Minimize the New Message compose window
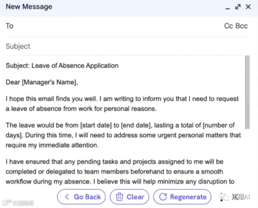The width and height of the screenshot is (258, 208). pyautogui.click(x=228, y=7)
